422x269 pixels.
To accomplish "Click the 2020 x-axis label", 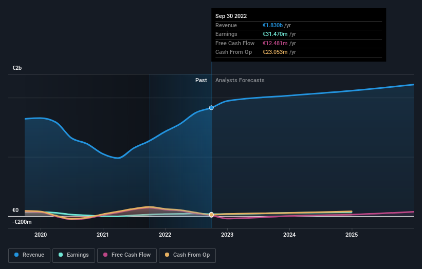I will [41, 235].
